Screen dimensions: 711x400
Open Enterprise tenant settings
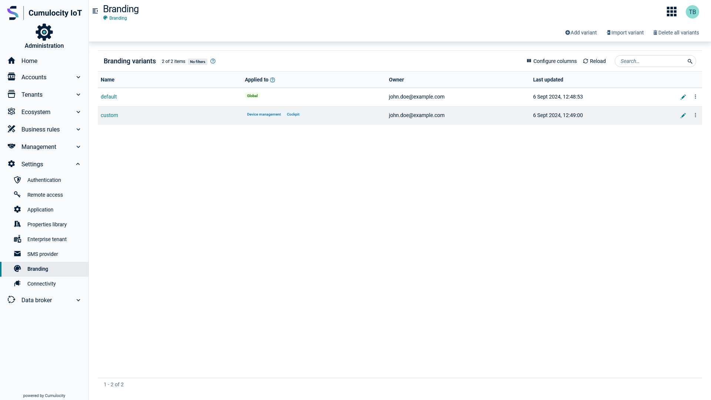tap(44, 239)
